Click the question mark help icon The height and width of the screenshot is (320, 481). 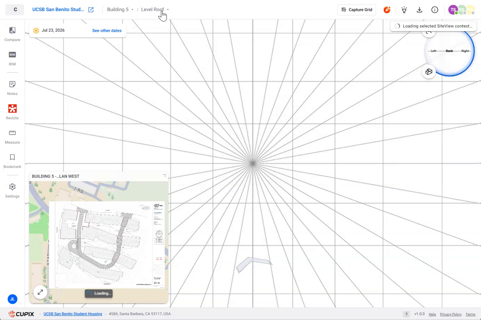406,314
